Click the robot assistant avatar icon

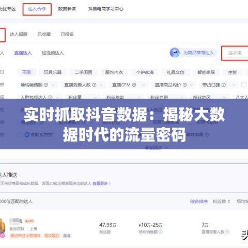[175, 53]
